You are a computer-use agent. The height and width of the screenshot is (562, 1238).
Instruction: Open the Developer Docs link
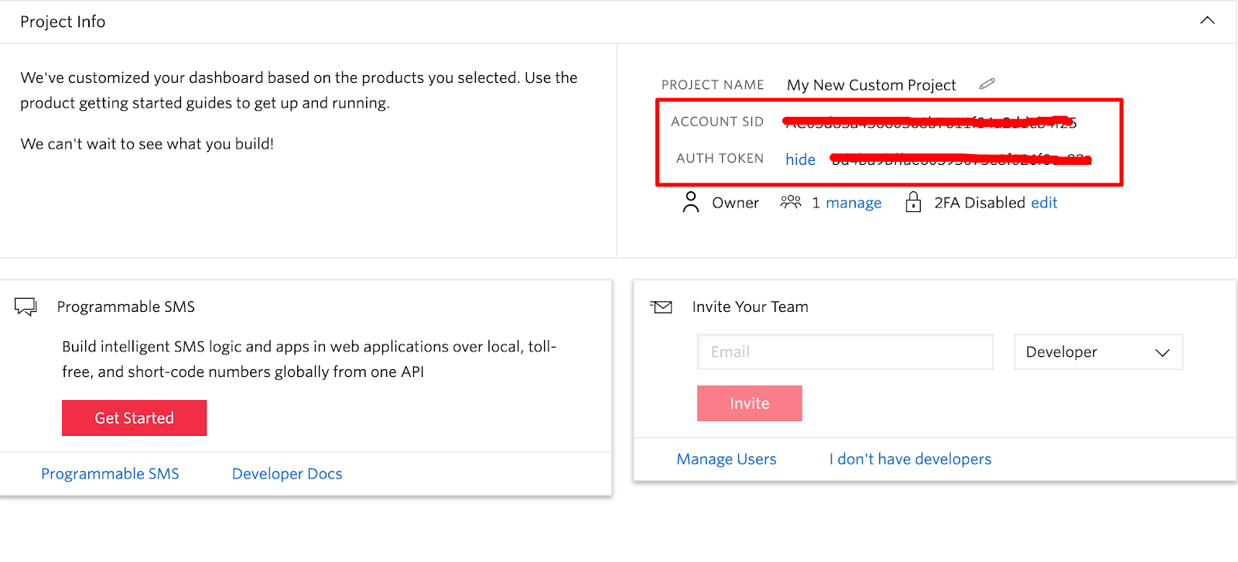[287, 474]
